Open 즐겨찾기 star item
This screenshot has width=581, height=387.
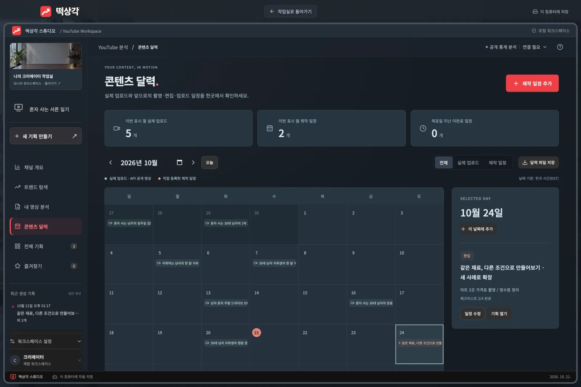coord(46,266)
